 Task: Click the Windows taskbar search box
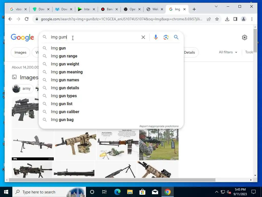pyautogui.click(x=49, y=192)
